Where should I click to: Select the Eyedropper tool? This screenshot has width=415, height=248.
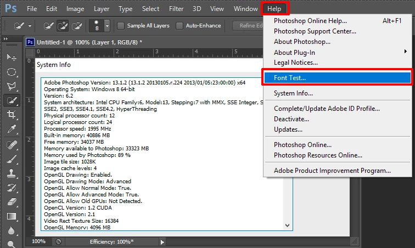[x=12, y=129]
